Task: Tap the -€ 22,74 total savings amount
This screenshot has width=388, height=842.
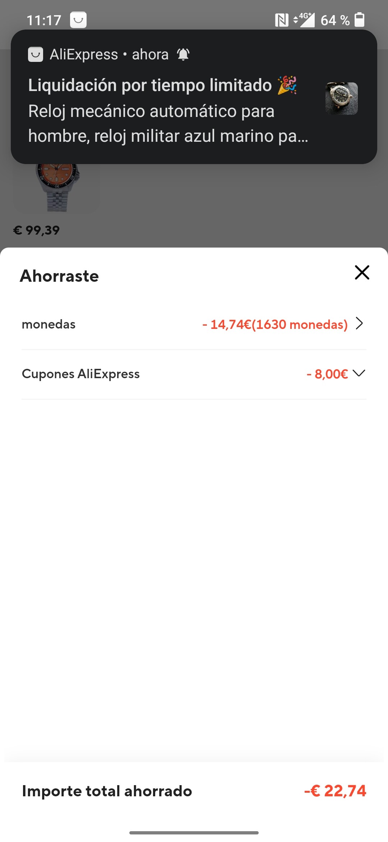Action: (335, 791)
